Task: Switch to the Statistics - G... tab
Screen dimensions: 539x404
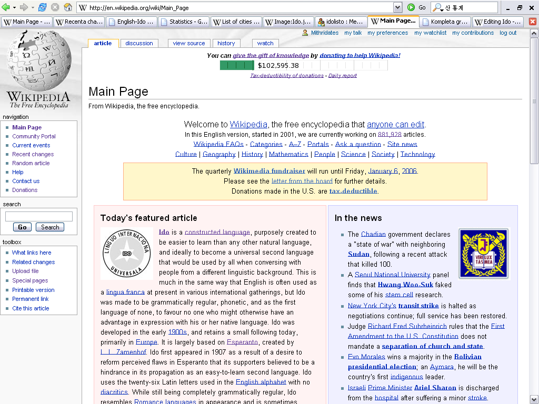Action: pyautogui.click(x=184, y=22)
